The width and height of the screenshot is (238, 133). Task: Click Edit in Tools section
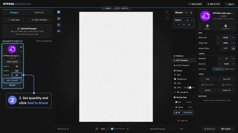[208, 79]
